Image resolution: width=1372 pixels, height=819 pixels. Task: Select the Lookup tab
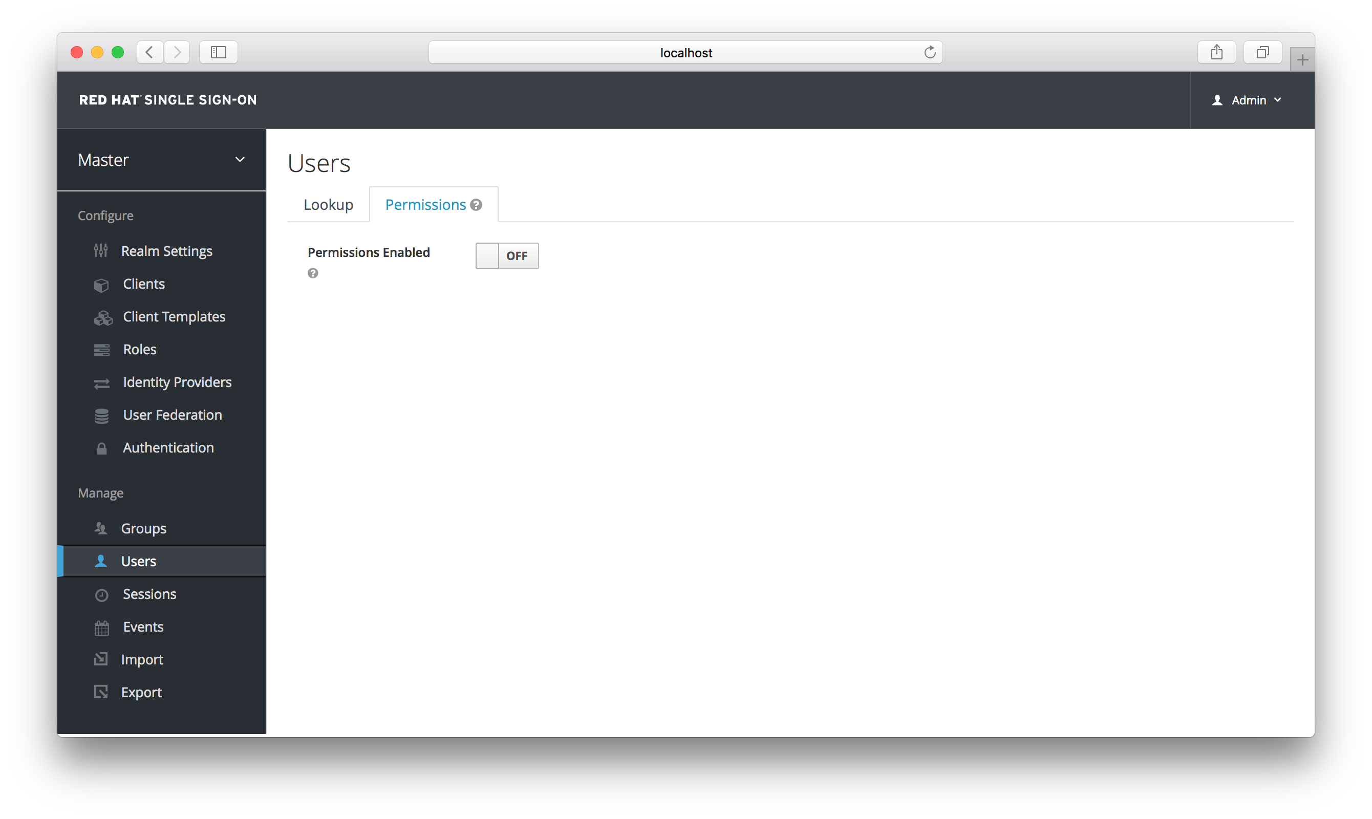pyautogui.click(x=328, y=204)
